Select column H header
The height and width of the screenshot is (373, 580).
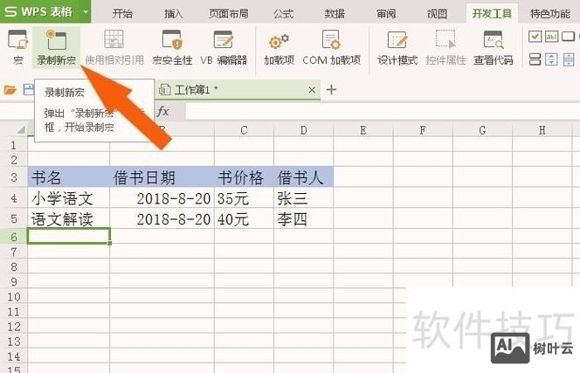point(542,130)
